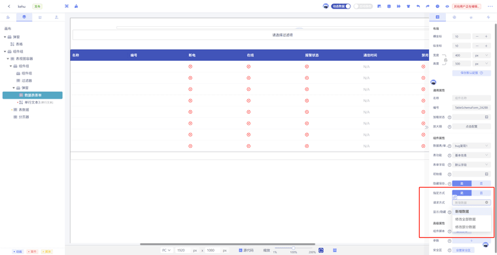Open the layers tab in the left panel
Image resolution: width=497 pixels, height=255 pixels.
point(24,17)
